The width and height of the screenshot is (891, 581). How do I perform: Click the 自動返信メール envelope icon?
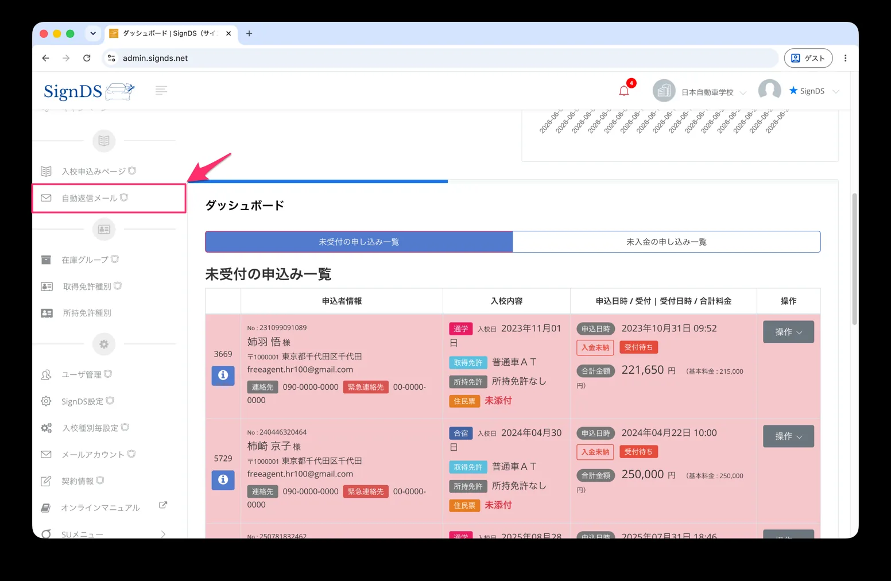(47, 198)
